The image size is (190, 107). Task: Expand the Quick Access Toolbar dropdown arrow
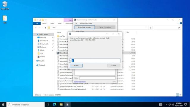(45, 20)
